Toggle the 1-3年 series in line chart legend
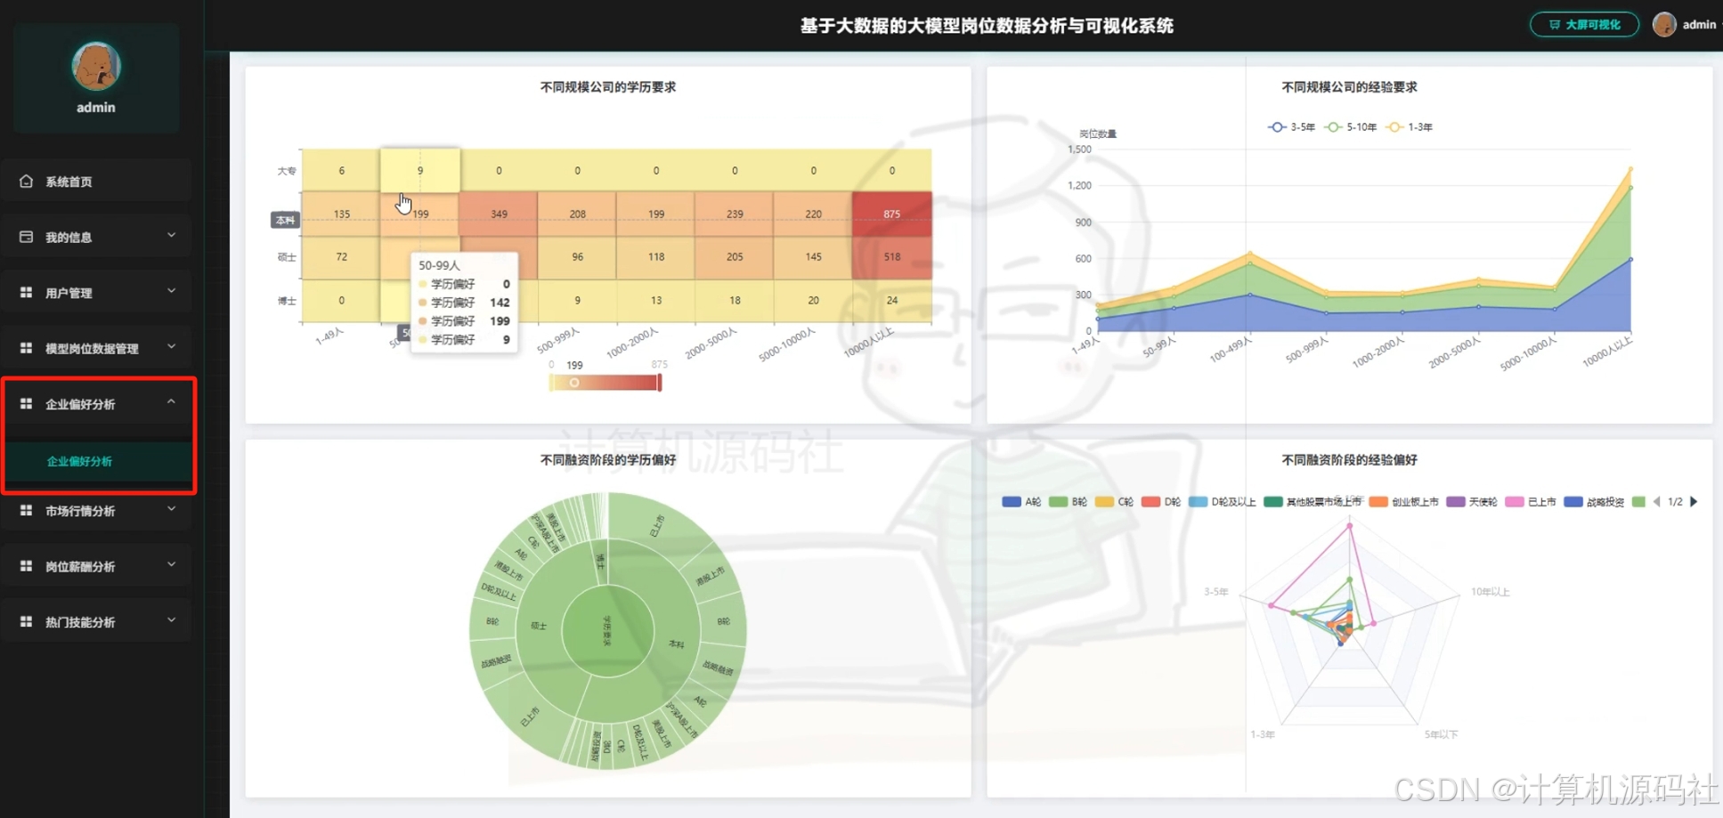The width and height of the screenshot is (1723, 818). pos(1409,127)
